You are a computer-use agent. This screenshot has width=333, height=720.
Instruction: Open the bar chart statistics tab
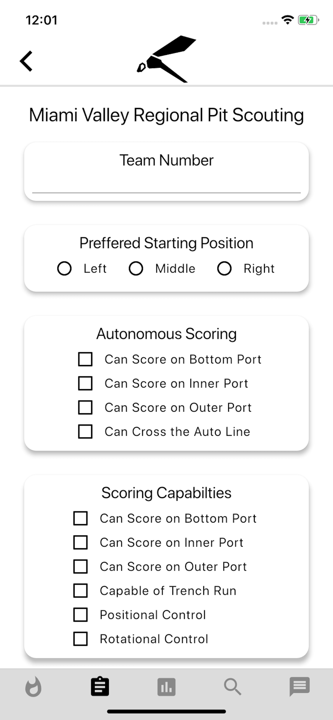pos(166,687)
